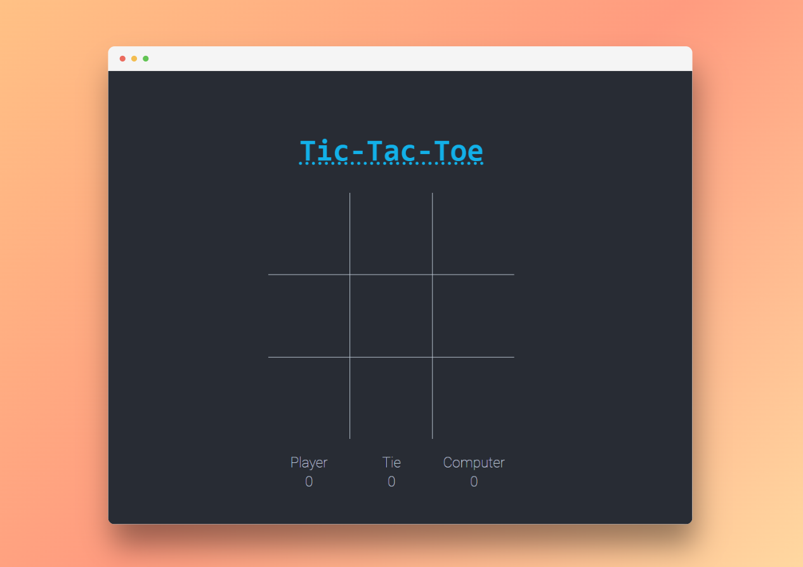
Task: Click the Player score label
Action: pyautogui.click(x=309, y=462)
